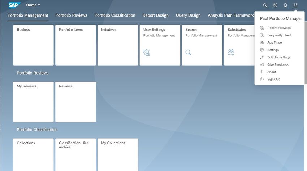
Task: Toggle the user profile icon
Action: click(295, 5)
